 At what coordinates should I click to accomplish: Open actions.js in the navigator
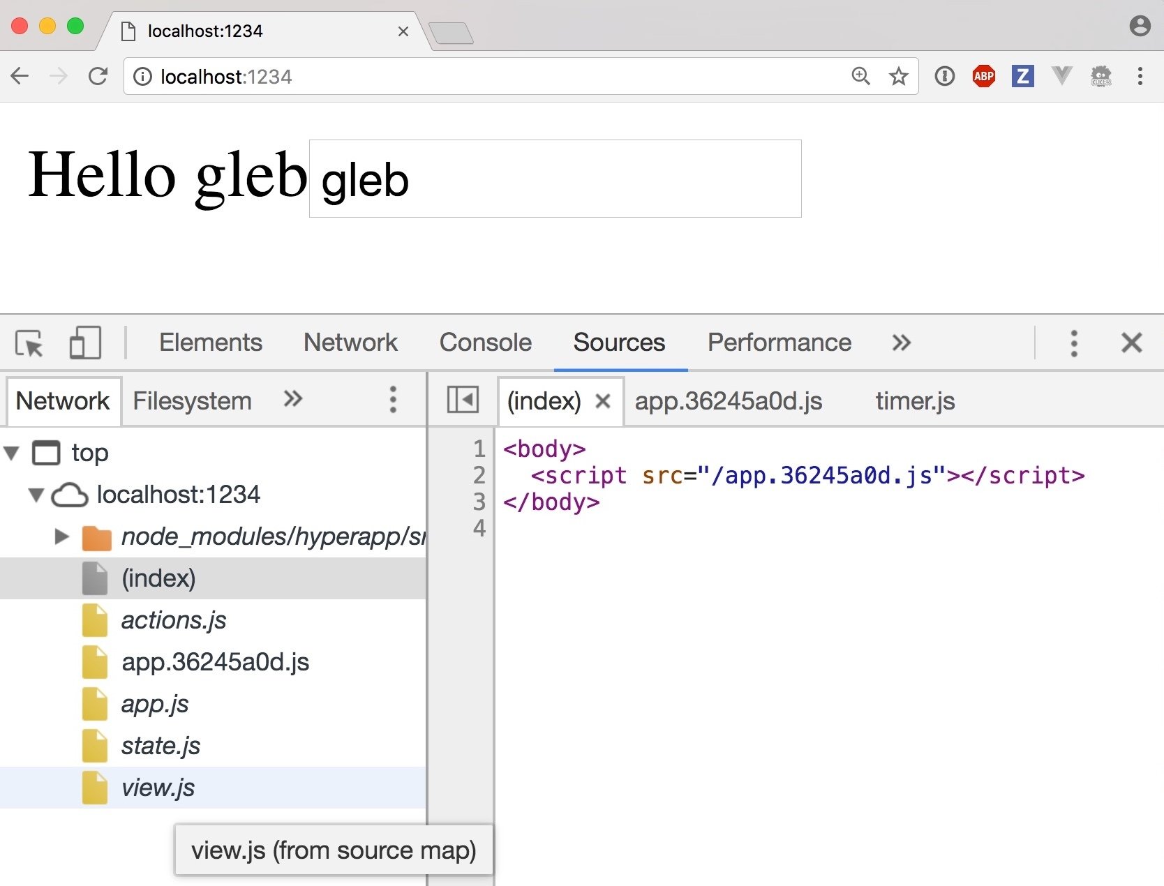(x=213, y=620)
